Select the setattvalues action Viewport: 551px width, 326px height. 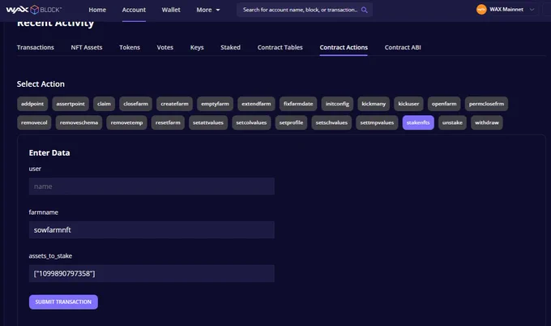pos(208,122)
